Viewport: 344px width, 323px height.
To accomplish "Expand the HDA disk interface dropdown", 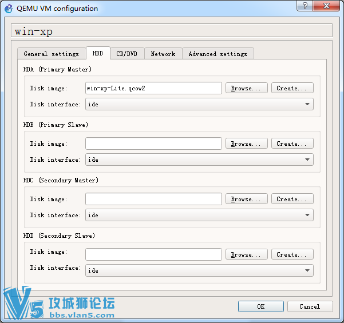I will pos(199,104).
